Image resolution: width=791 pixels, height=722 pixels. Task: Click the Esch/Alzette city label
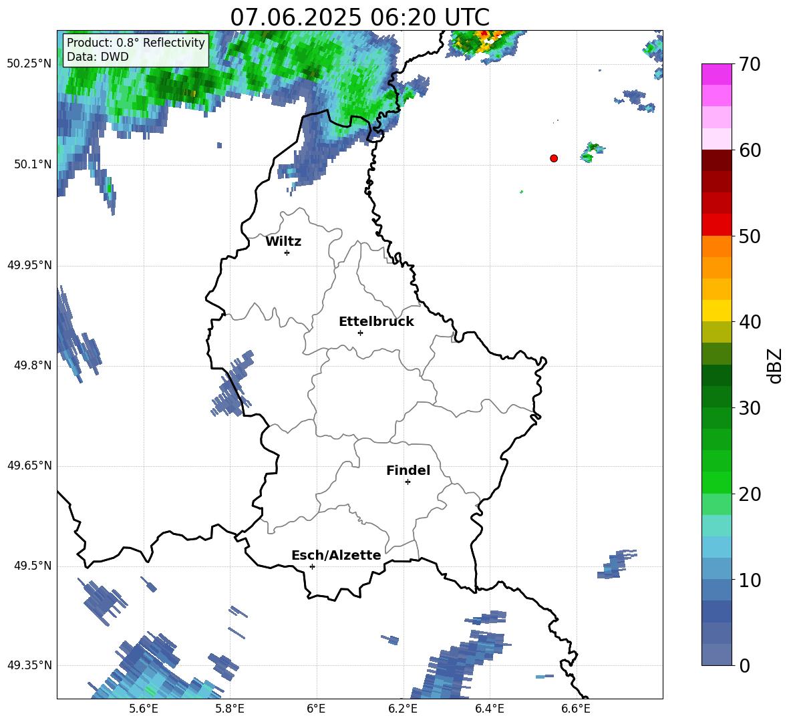point(336,555)
